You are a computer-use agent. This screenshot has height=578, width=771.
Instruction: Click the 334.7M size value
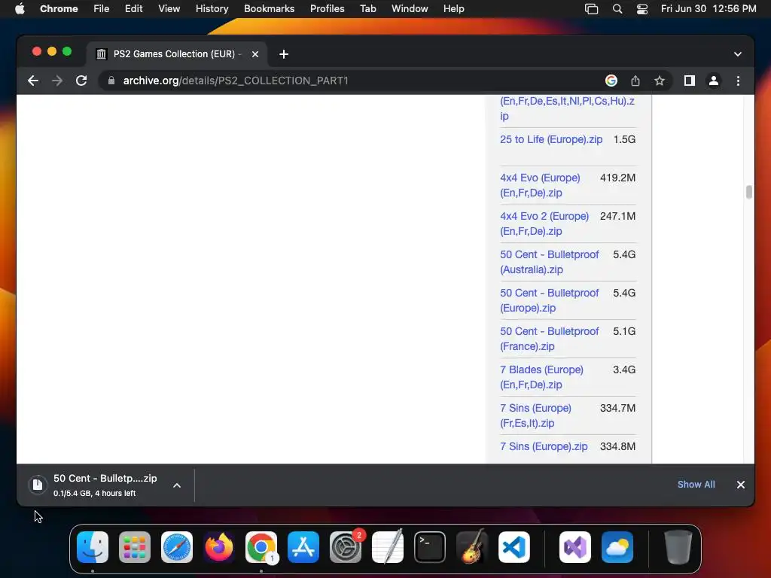point(617,408)
